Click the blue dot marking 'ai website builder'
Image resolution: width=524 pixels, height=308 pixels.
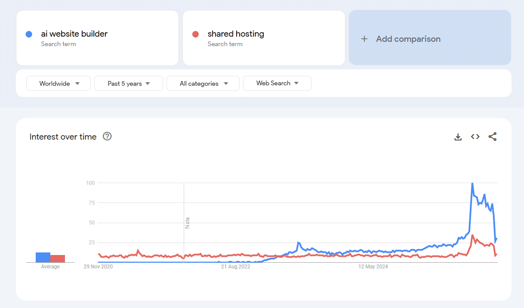tap(28, 34)
